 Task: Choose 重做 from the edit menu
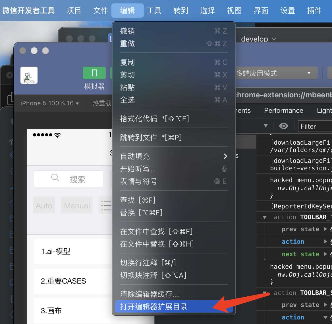click(174, 44)
